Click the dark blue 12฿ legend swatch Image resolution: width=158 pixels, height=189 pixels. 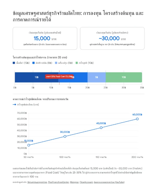(14, 63)
